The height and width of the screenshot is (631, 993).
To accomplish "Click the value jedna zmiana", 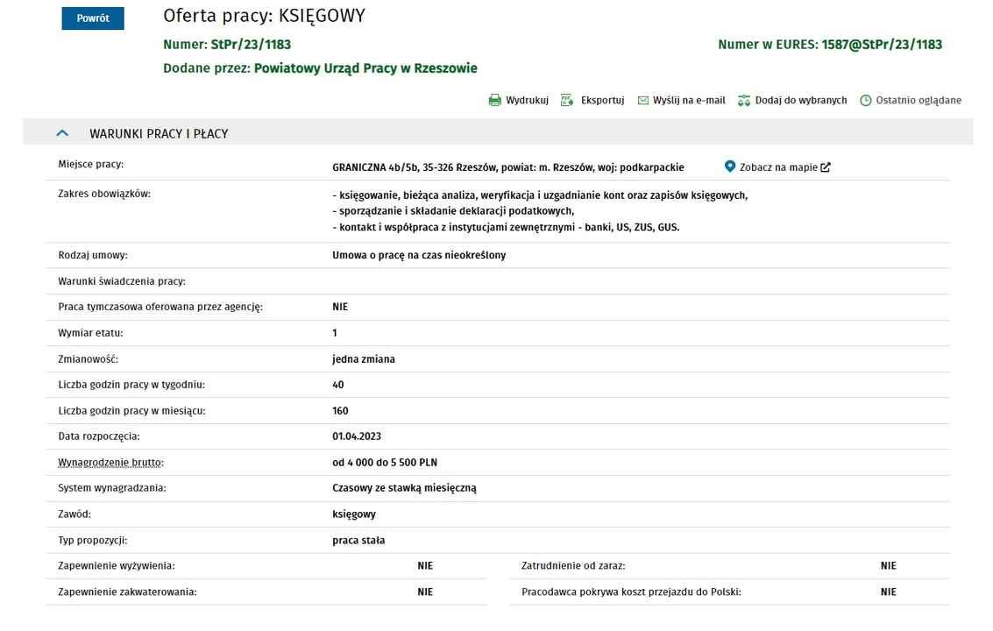I will (x=364, y=358).
